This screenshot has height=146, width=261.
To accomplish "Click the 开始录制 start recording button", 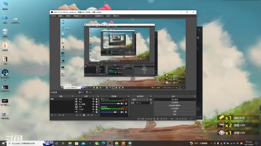I will [x=175, y=103].
